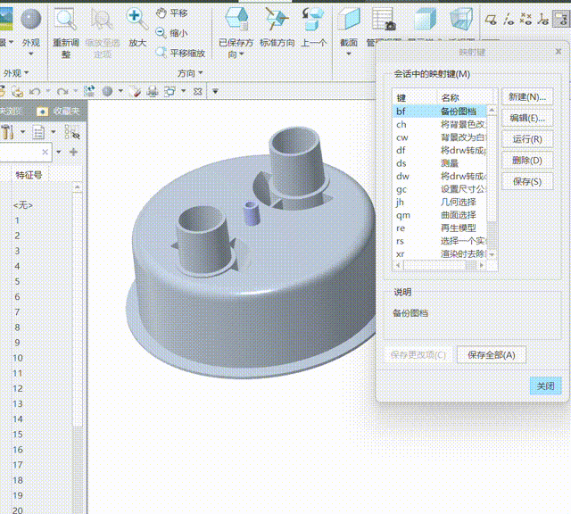This screenshot has width=571, height=514.
Task: Click the 特征号 column header
Action: [x=29, y=175]
